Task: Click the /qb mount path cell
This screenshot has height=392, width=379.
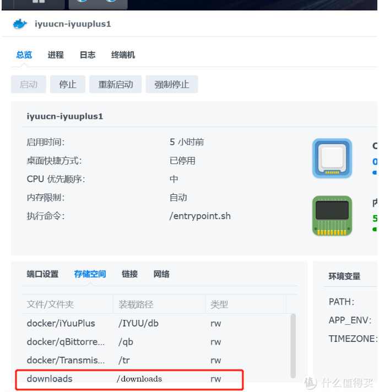Action: [x=126, y=342]
